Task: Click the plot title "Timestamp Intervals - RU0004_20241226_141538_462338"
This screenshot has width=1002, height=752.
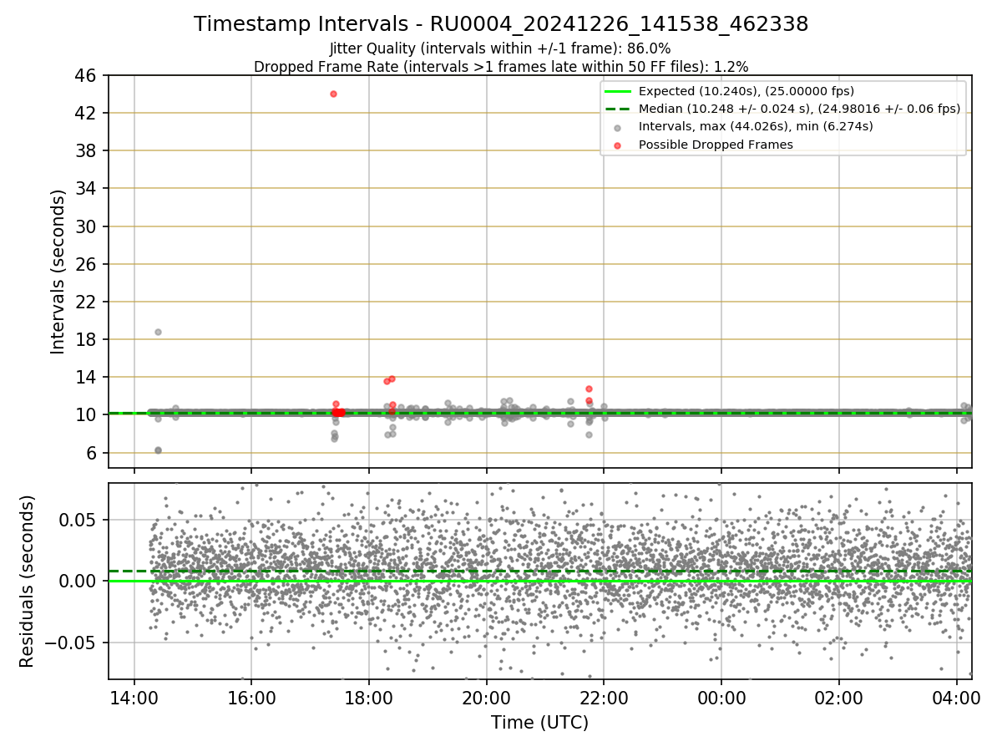Action: (x=501, y=24)
